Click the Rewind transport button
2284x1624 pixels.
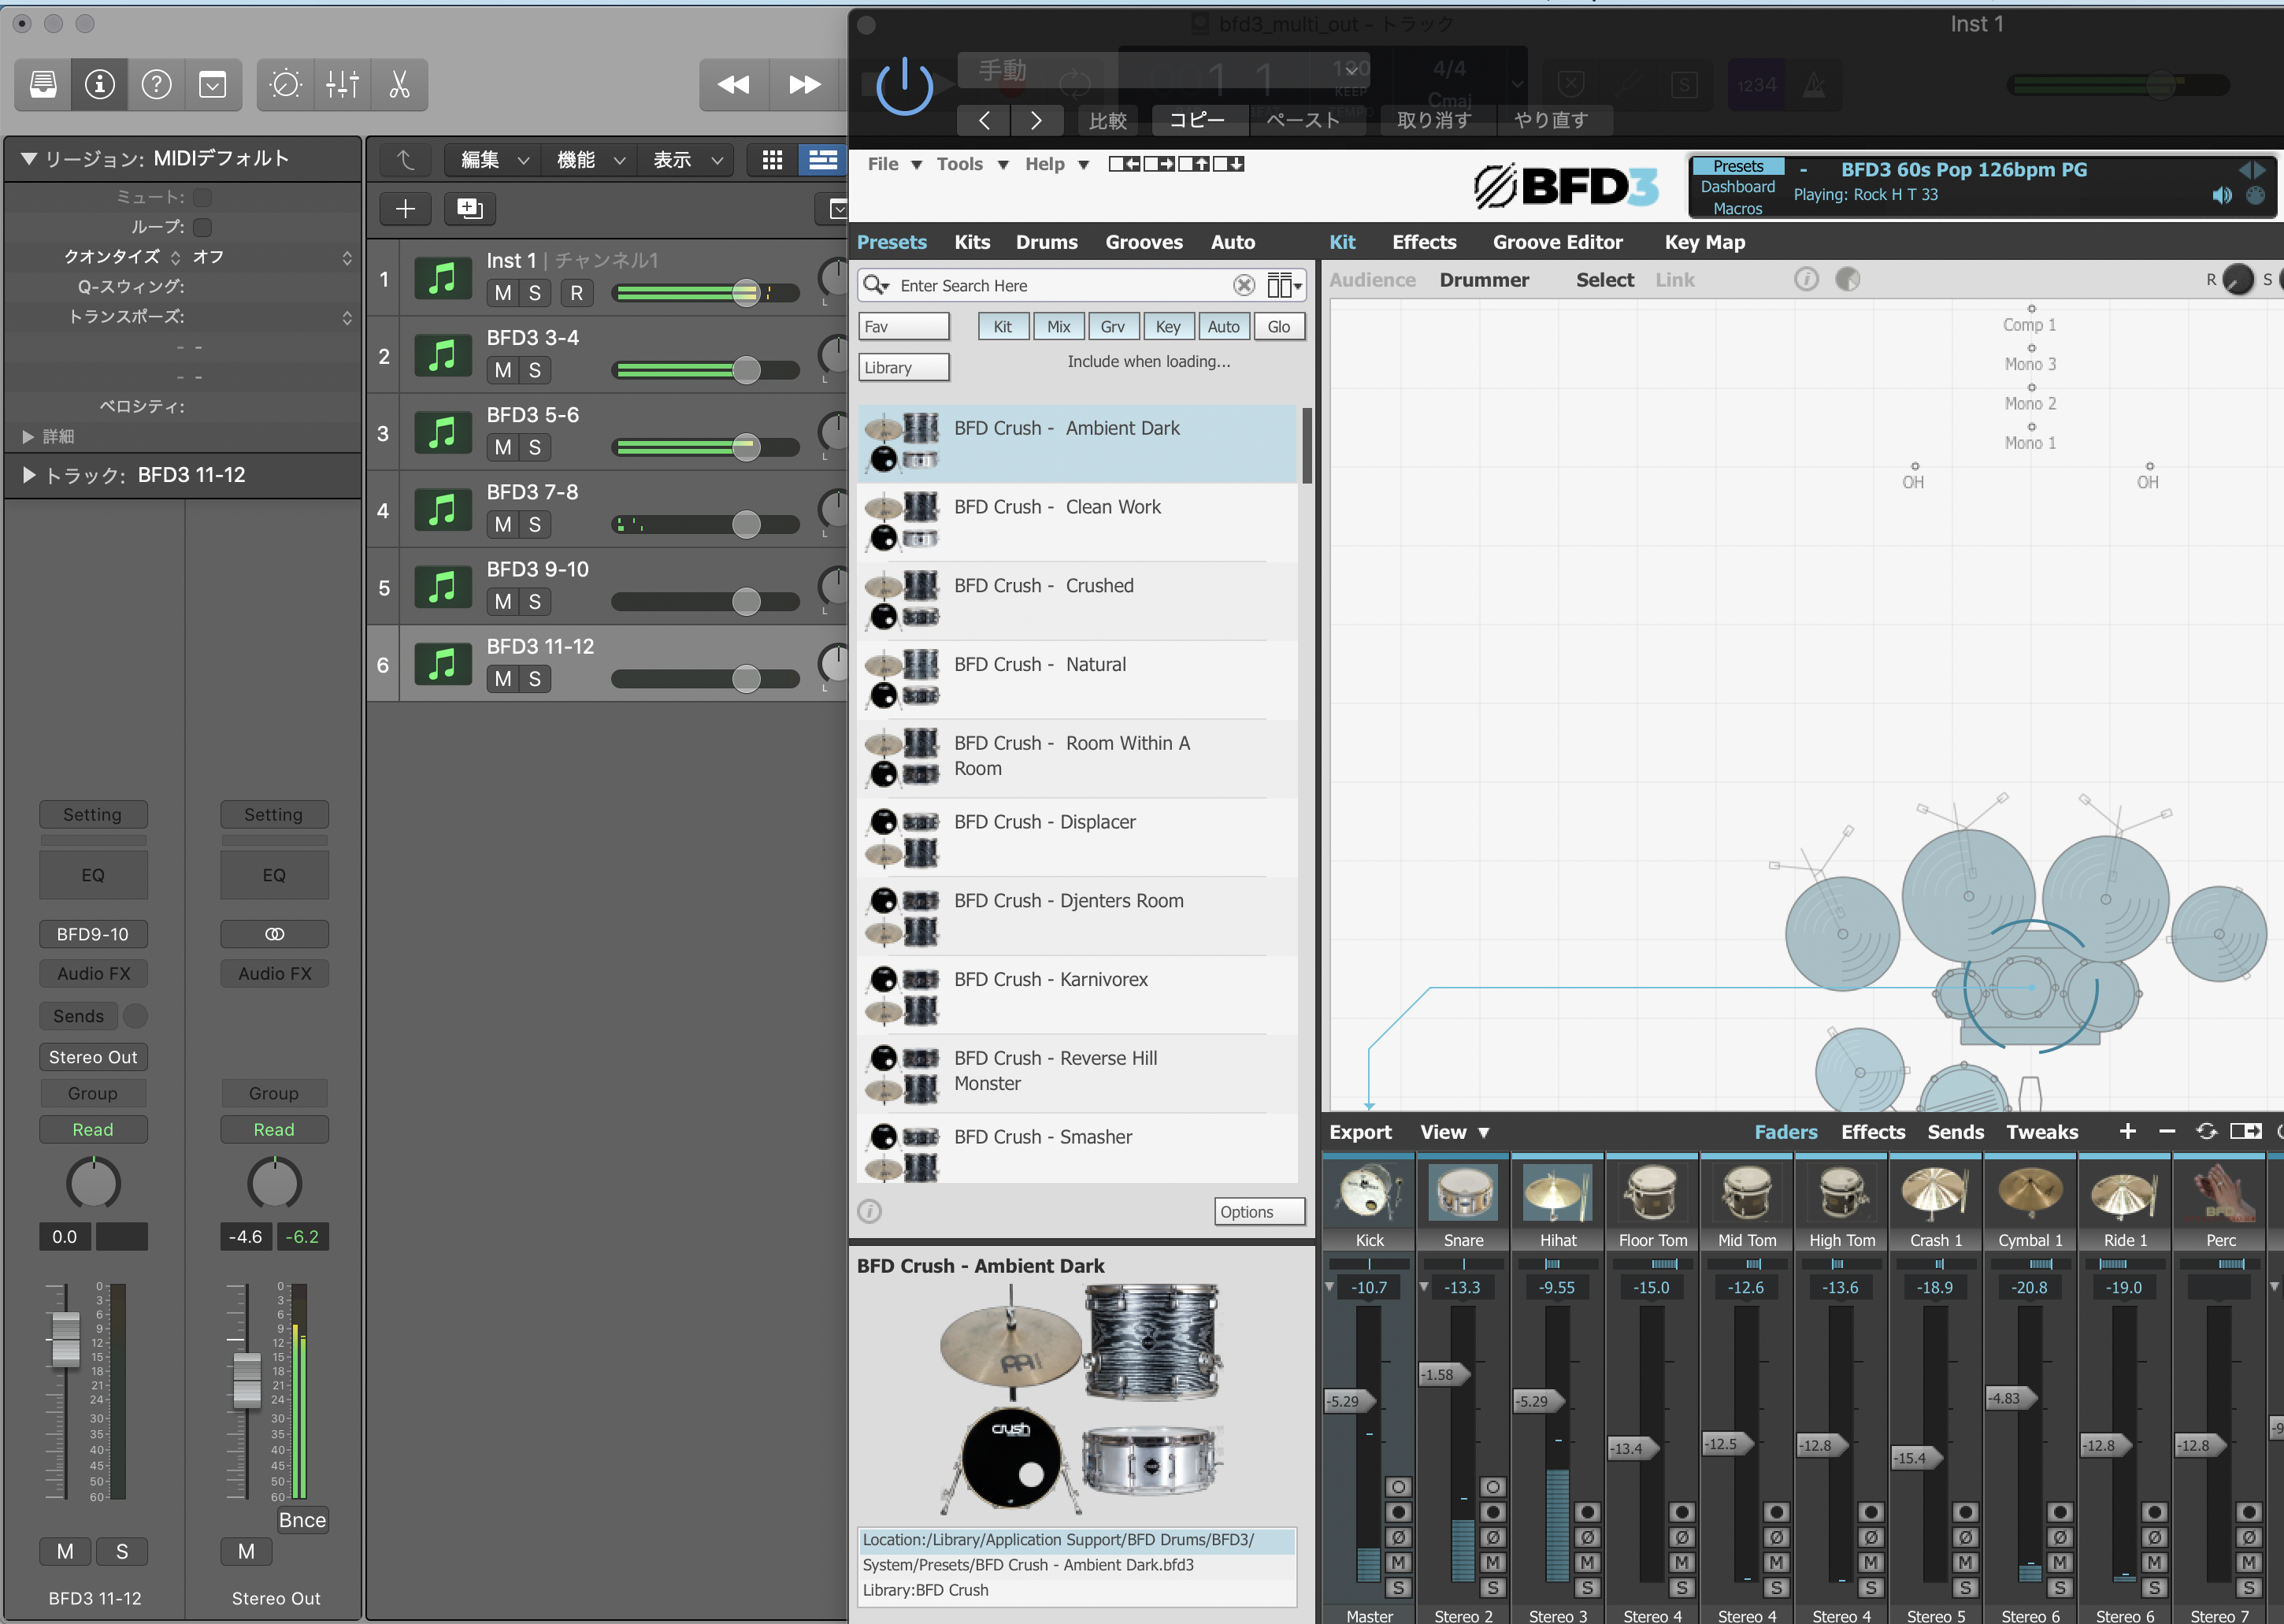pyautogui.click(x=734, y=85)
